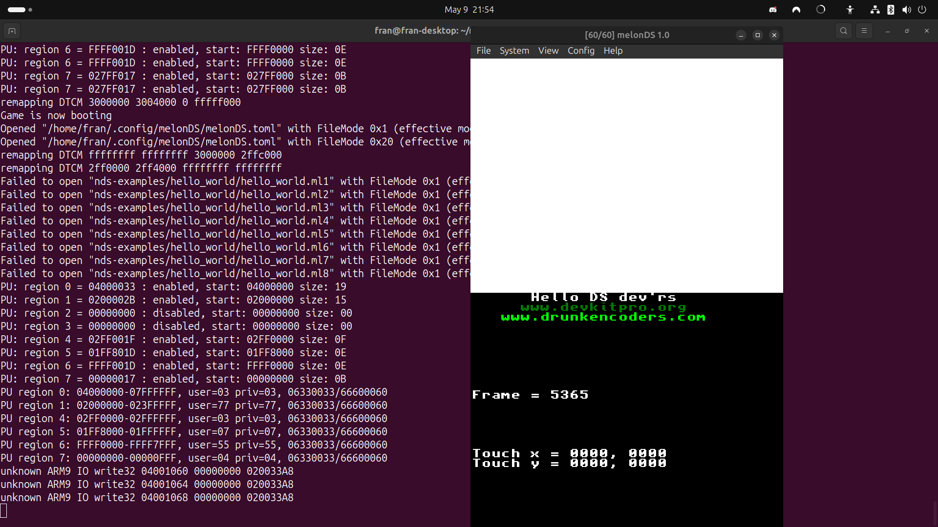The image size is (938, 527).
Task: Open melonDS Config menu
Action: (x=581, y=51)
